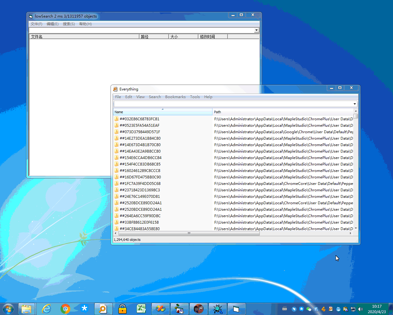Viewport: 393px width, 315px height.
Task: Sort lowSearch list by 路径 column
Action: pyautogui.click(x=154, y=37)
